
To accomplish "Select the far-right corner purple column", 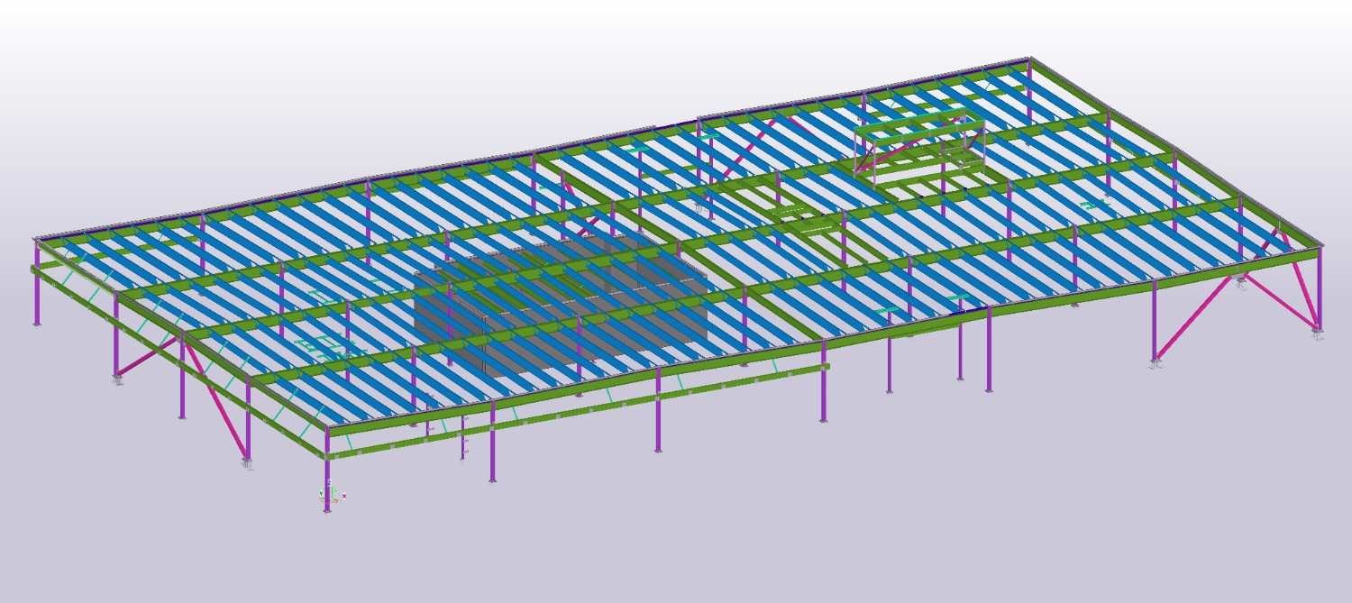I will 1318,297.
